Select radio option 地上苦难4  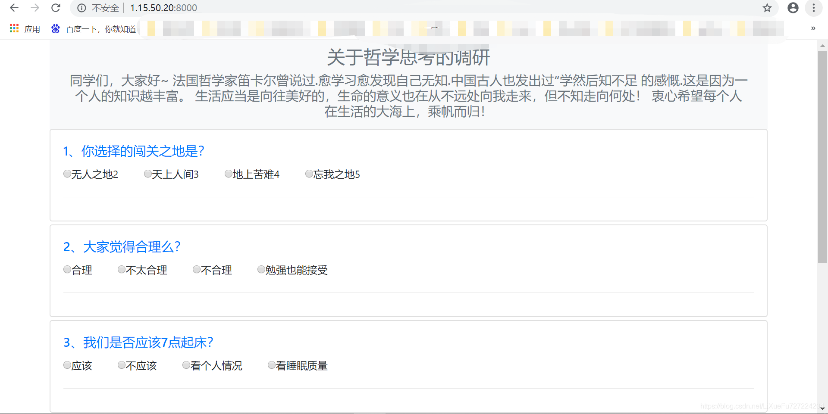[x=229, y=174]
